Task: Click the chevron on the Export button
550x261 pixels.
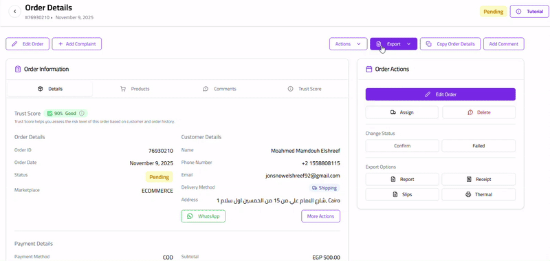Action: (x=408, y=44)
